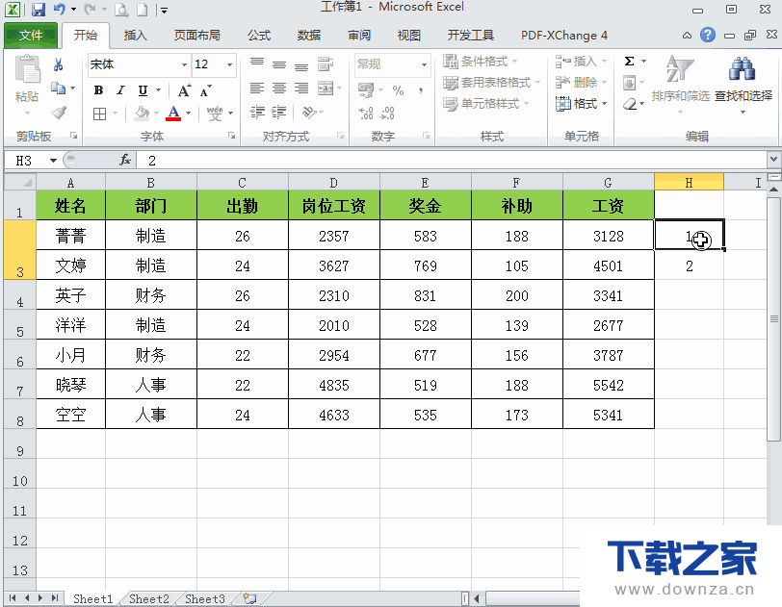Toggle bottom vertical alignment
The height and width of the screenshot is (607, 782).
[301, 65]
